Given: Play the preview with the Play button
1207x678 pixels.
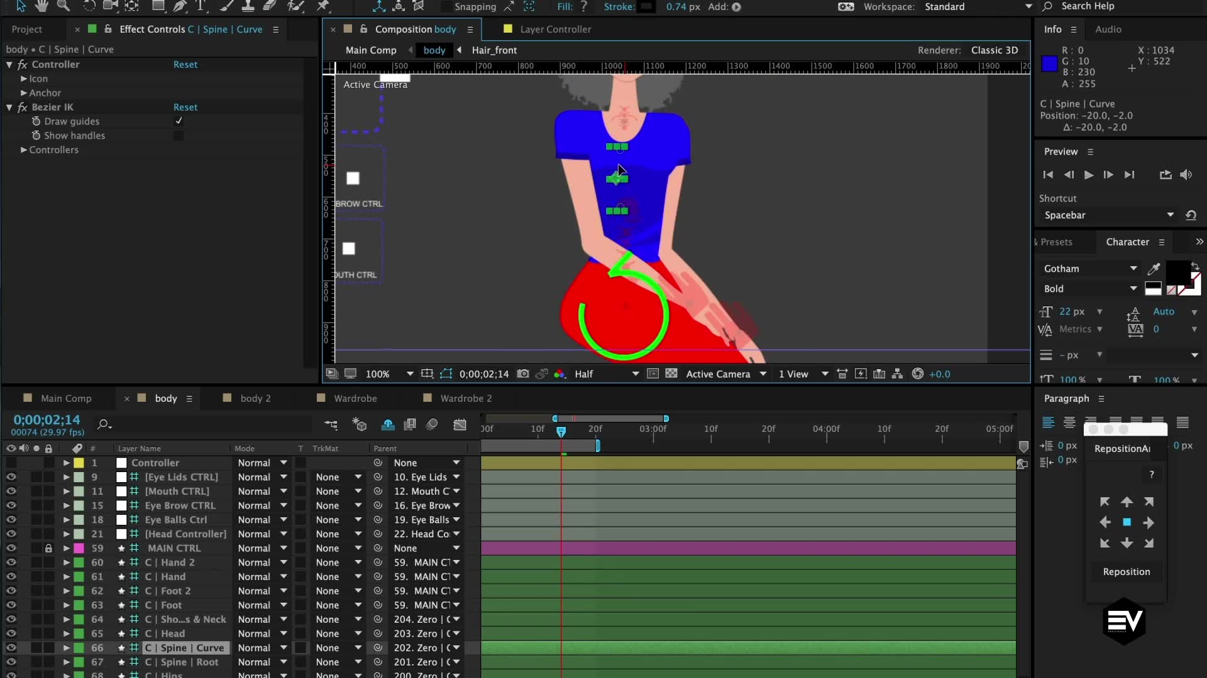Looking at the screenshot, I should click(1088, 175).
